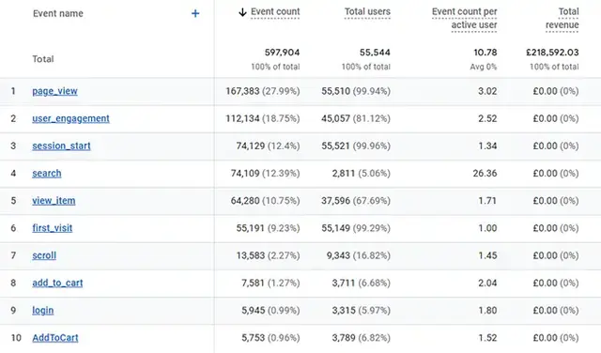Open the user_engagement event link
The image size is (601, 353).
(x=71, y=119)
